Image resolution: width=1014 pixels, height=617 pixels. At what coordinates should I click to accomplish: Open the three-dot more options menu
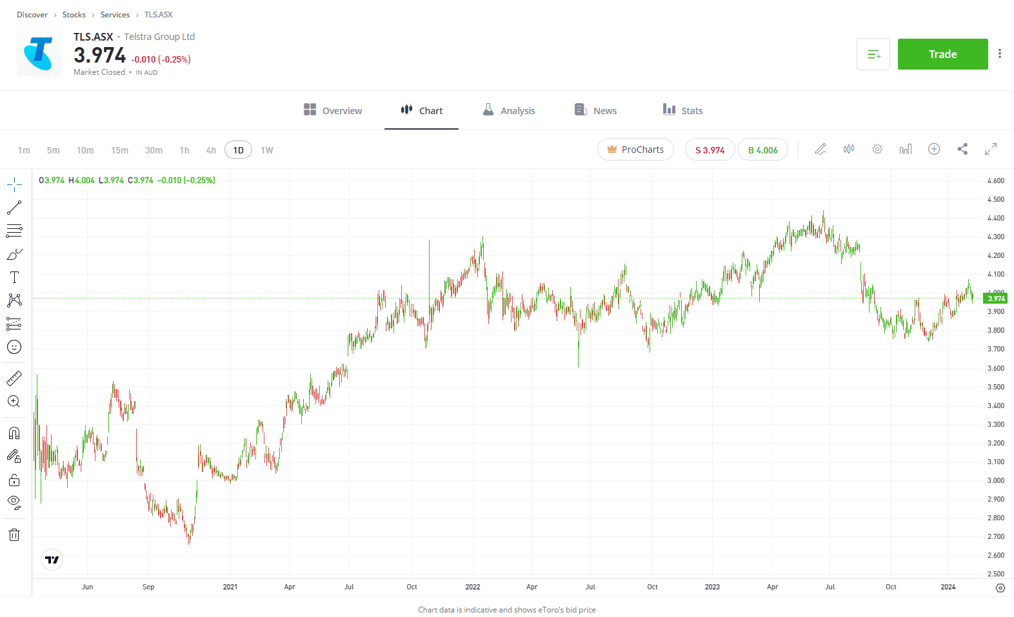tap(1000, 54)
